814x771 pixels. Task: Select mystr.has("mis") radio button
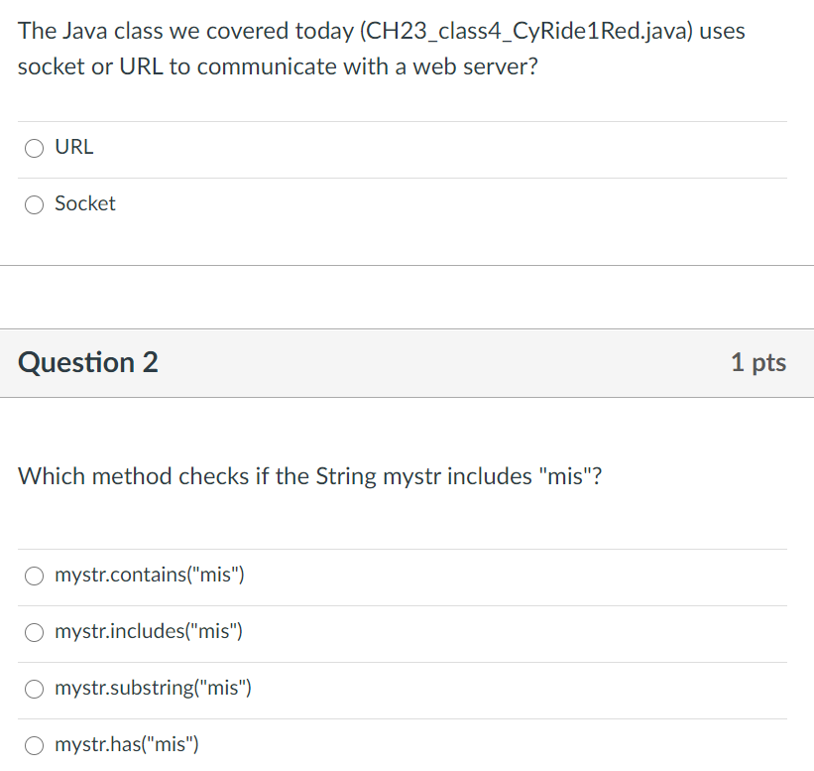point(34,744)
